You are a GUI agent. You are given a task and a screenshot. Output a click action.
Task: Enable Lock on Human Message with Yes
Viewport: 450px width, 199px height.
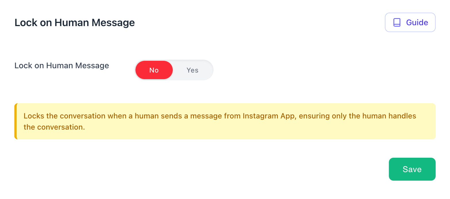coord(192,70)
